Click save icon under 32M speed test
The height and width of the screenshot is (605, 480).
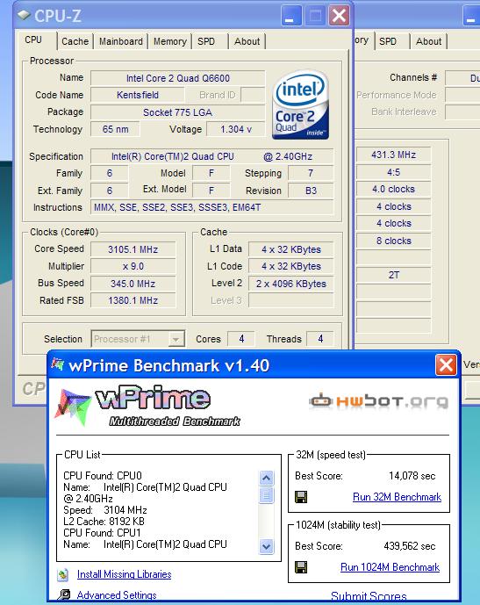[x=301, y=497]
